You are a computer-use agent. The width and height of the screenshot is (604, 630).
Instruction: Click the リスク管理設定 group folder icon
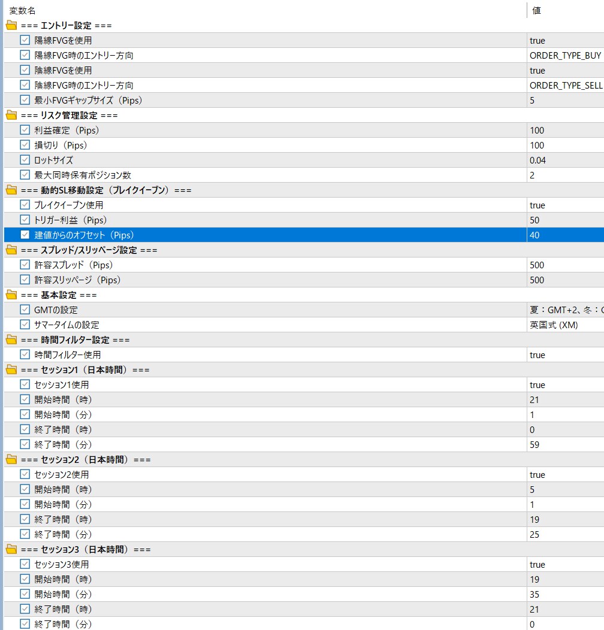11,116
